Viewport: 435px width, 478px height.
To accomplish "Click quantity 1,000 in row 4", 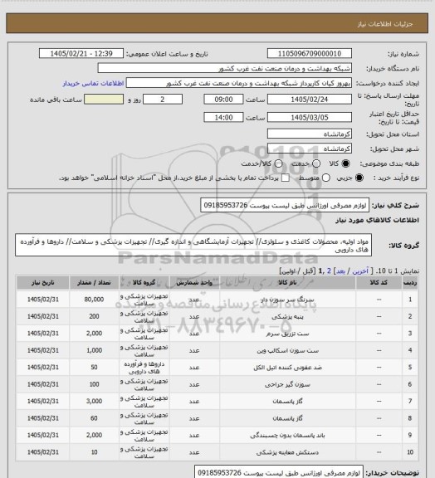I will (94, 350).
